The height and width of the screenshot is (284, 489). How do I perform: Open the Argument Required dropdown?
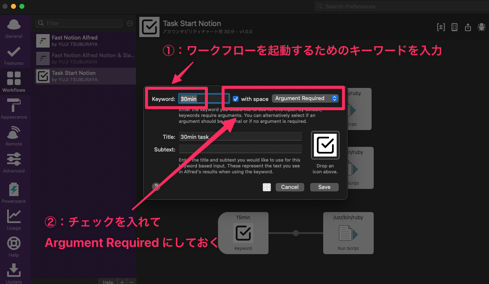305,98
